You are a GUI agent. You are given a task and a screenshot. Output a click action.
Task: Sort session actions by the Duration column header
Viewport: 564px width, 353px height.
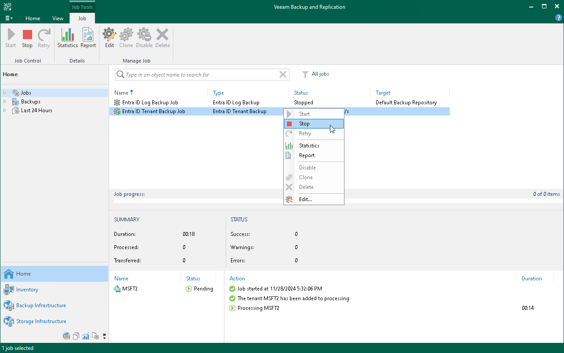tap(532, 279)
